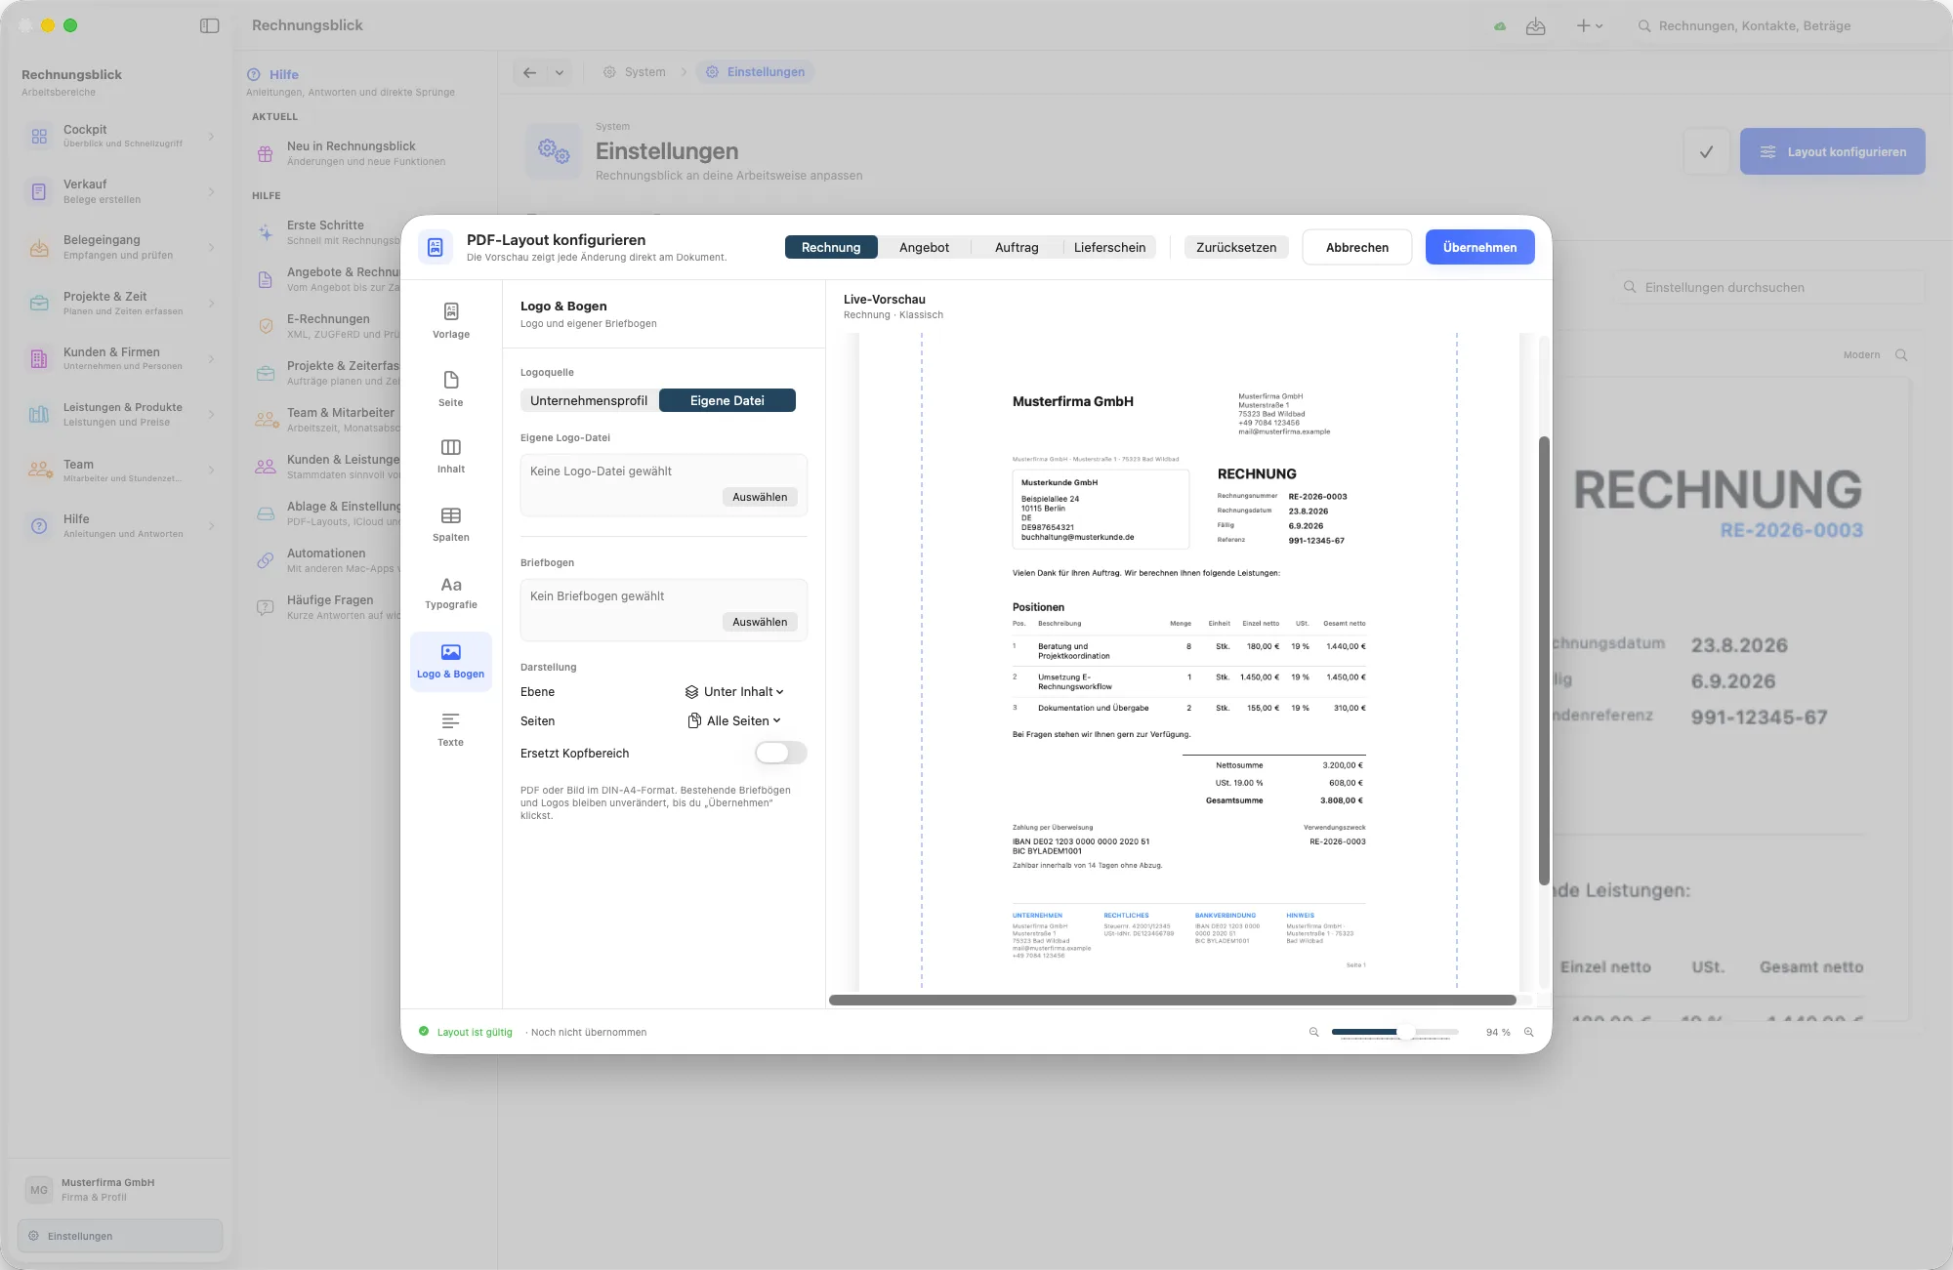Open the Typografie Aa icon
1953x1270 pixels.
[x=451, y=585]
